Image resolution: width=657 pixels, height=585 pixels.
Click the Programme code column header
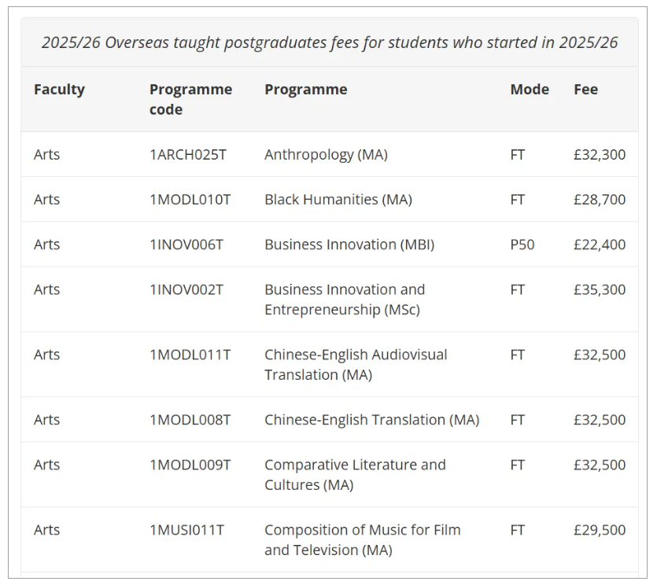(190, 99)
